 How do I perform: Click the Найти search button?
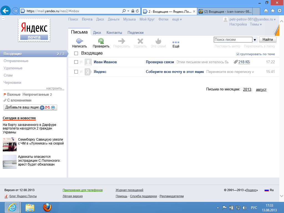click(268, 39)
